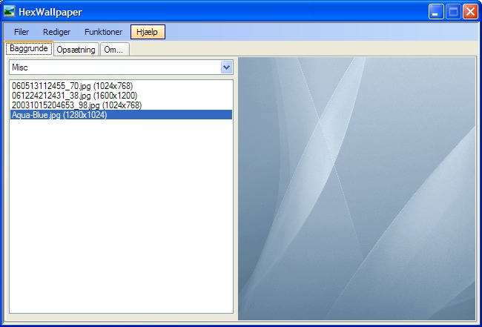Open the Filer menu

[x=22, y=32]
